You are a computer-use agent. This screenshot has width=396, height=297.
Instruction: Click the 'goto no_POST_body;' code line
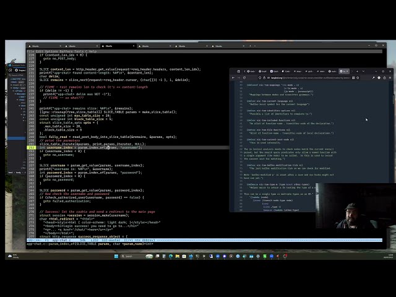[x=59, y=59]
